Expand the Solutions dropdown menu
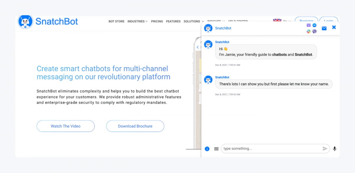This screenshot has width=355, height=173. pyautogui.click(x=194, y=21)
